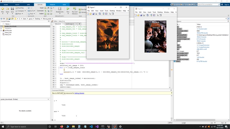
Task: Switch to the VIEW ribbon tab
Action: click(64, 5)
